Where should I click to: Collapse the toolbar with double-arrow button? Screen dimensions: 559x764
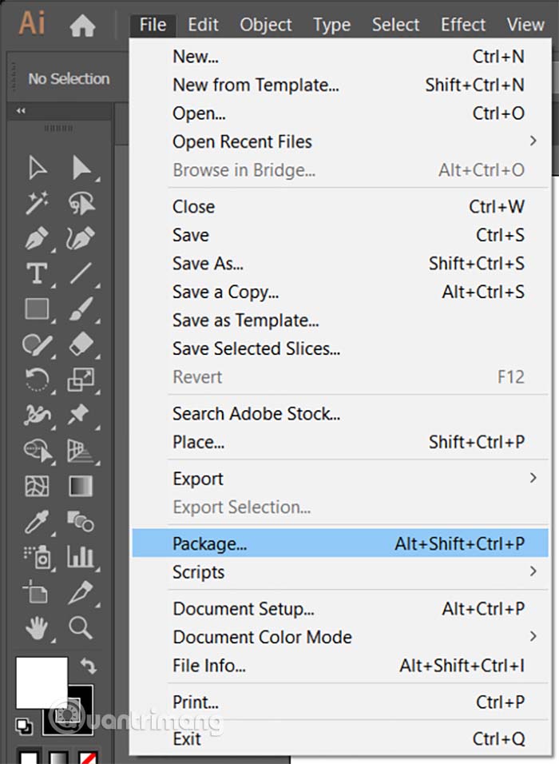tap(21, 110)
